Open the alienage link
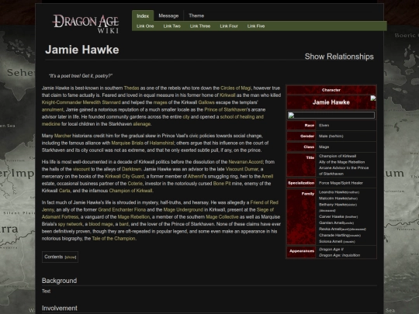Image resolution: width=419 pixels, height=314 pixels. (x=142, y=124)
